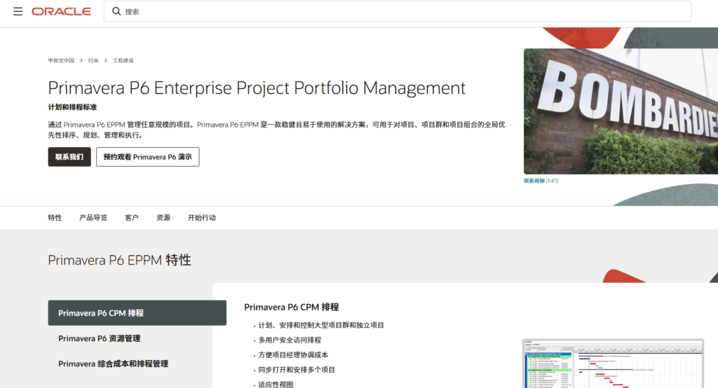
Task: Click the 方便项目经理协调成本 bullet
Action: coord(293,355)
